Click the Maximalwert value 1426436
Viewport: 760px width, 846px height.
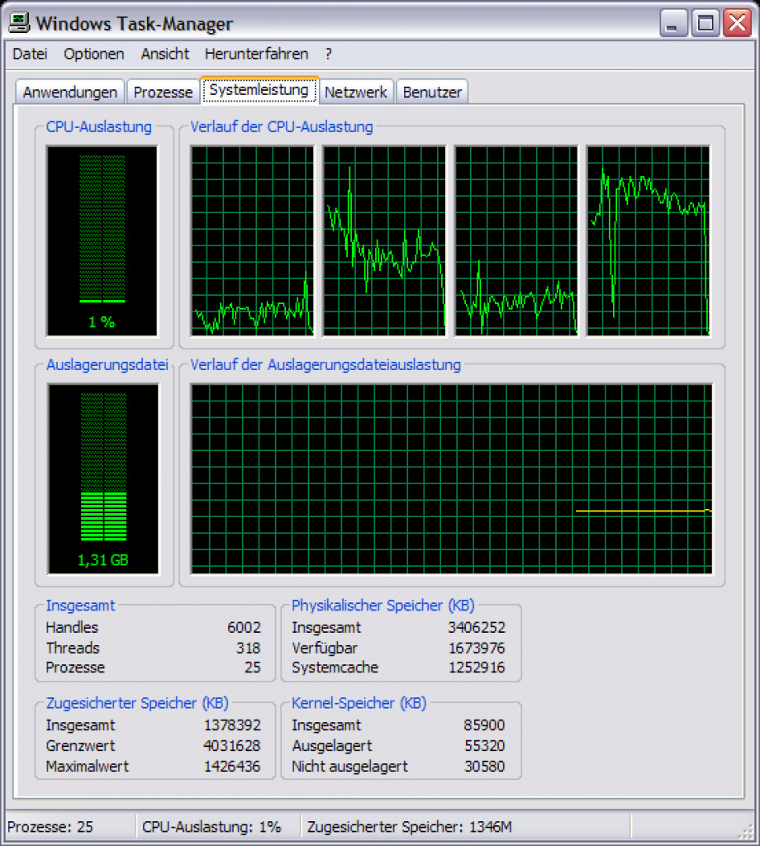click(x=232, y=766)
